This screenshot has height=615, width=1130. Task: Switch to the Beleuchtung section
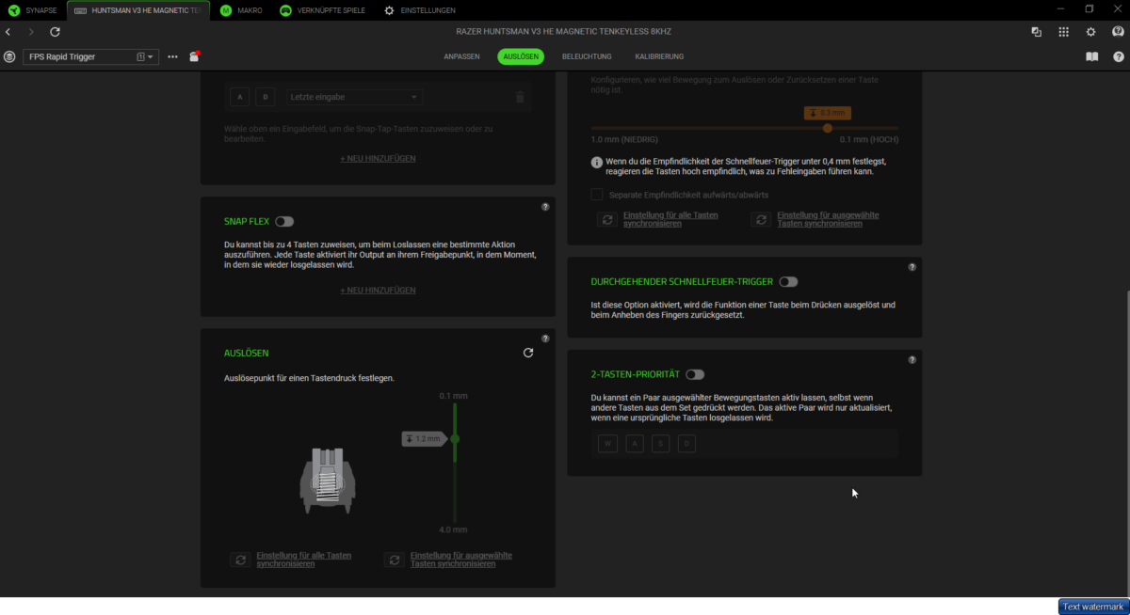click(587, 56)
